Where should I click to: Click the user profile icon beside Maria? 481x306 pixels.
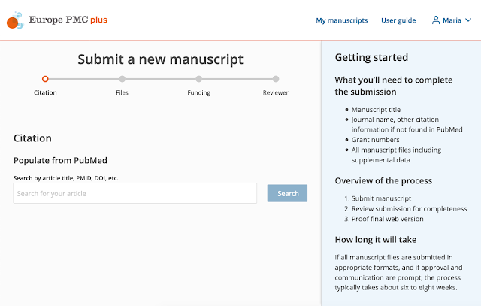(x=435, y=20)
